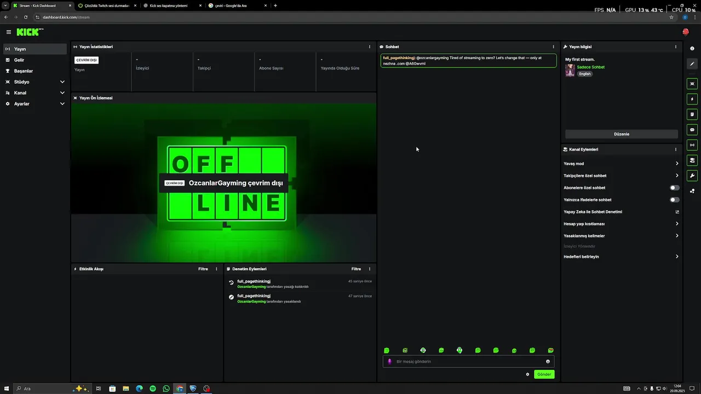This screenshot has width=701, height=394.
Task: Open the Yayın İstatistikleri panel options menu
Action: [x=369, y=47]
